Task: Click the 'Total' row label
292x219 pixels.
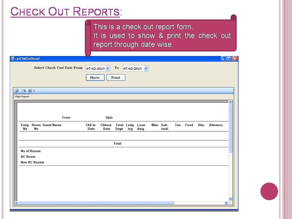Action: click(117, 144)
